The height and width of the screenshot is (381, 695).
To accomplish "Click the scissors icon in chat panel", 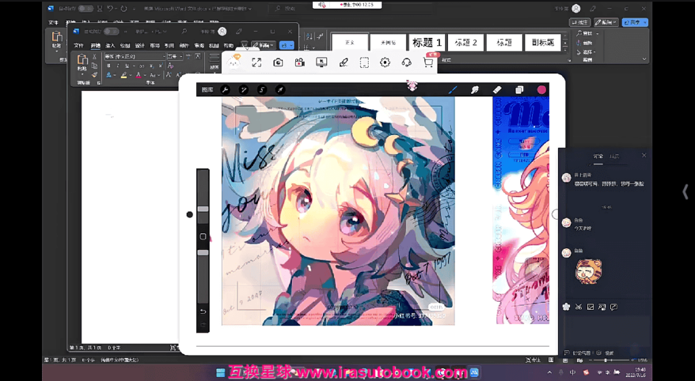I will point(578,306).
